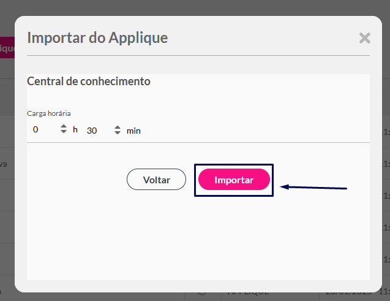This screenshot has height=301, width=390.
Task: Increase minutes using the up arrow
Action: (x=118, y=128)
